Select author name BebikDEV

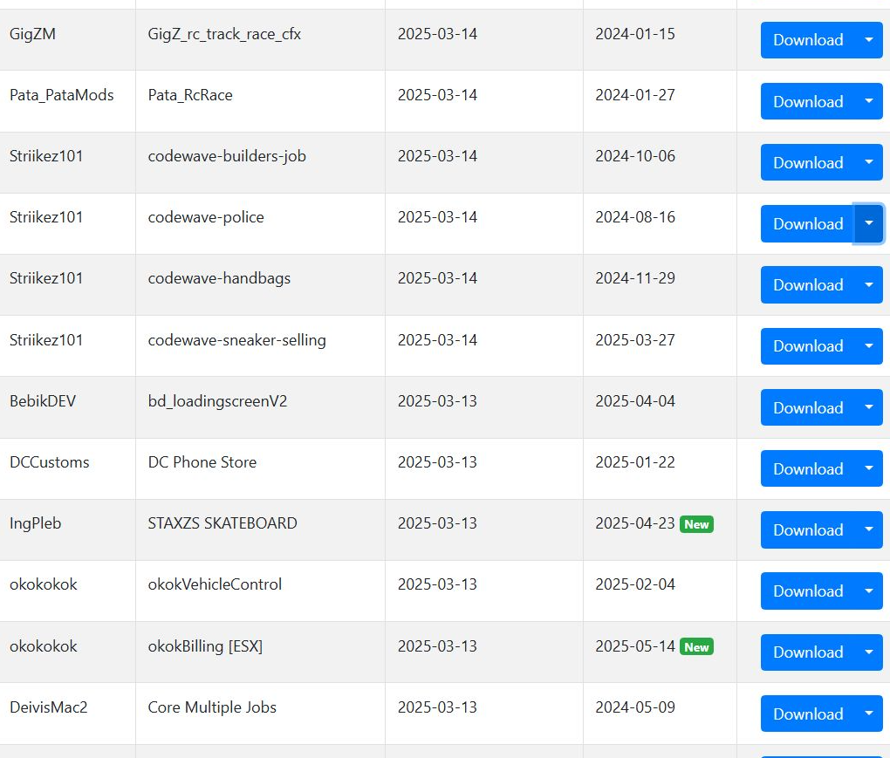coord(43,401)
